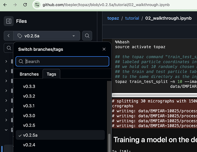Go back using the chevron left of v0.2.5a
This screenshot has width=197, height=152.
tap(9, 36)
